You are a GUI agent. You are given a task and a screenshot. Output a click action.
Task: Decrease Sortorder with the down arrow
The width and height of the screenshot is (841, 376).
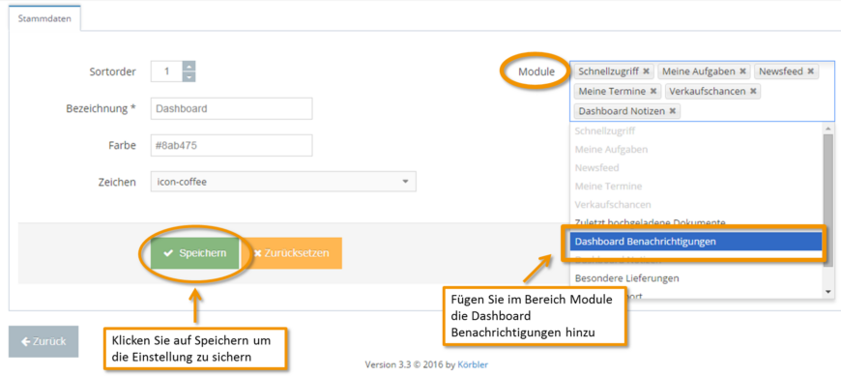pyautogui.click(x=188, y=76)
